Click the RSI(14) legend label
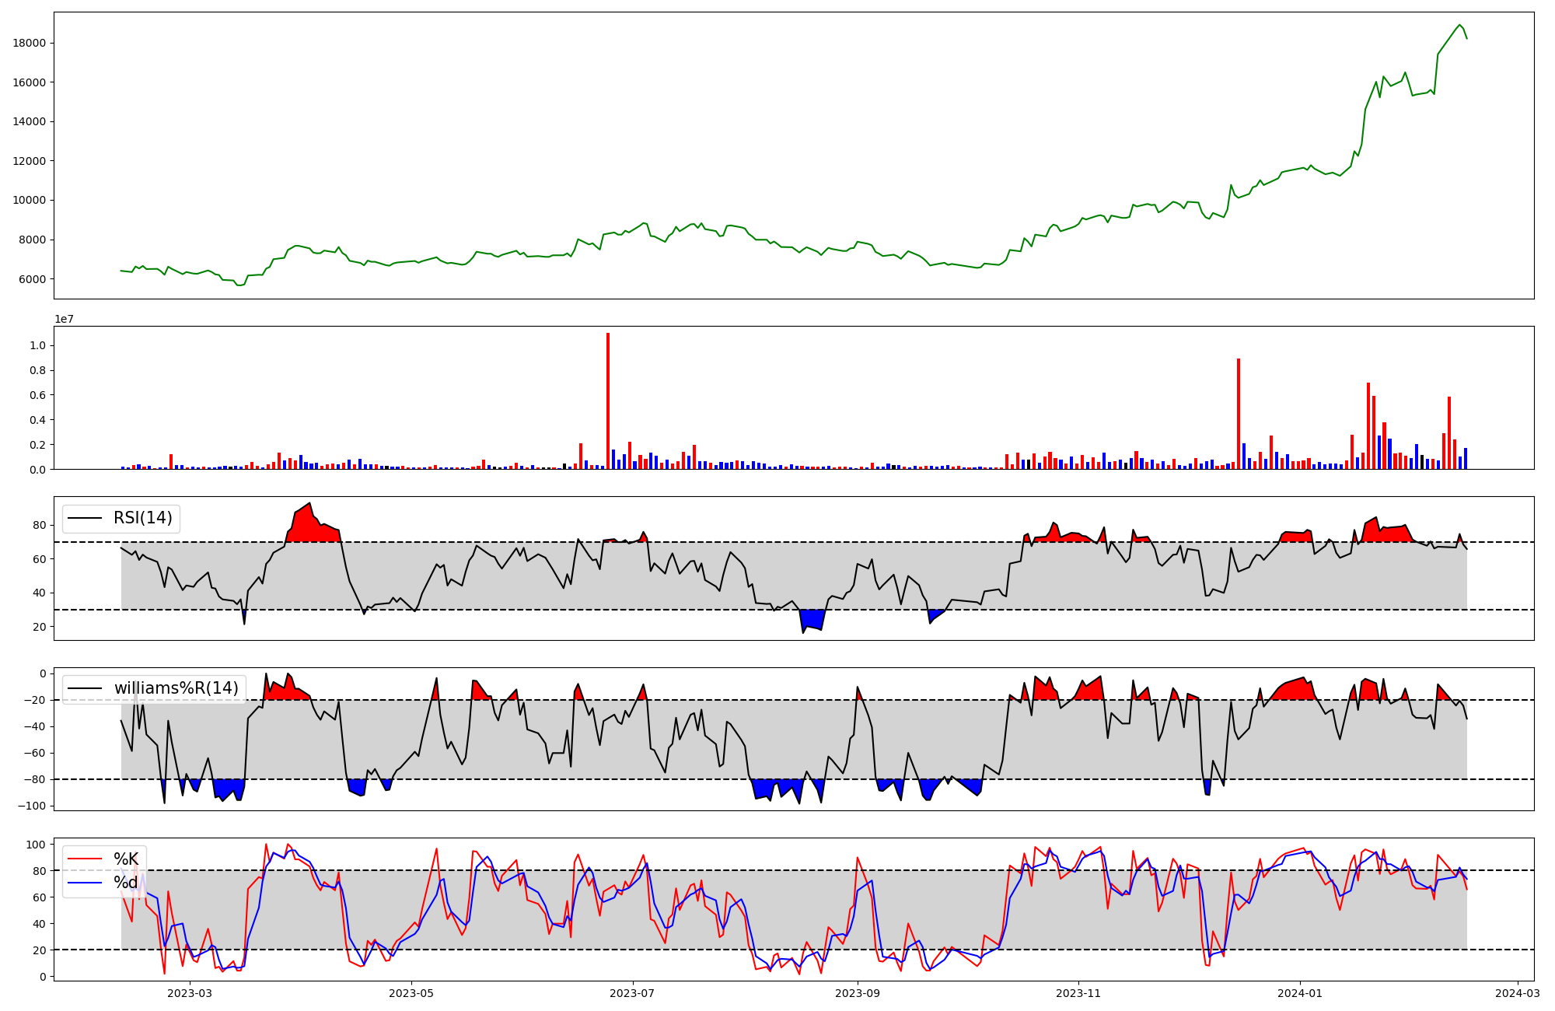The image size is (1555, 1011). (143, 518)
